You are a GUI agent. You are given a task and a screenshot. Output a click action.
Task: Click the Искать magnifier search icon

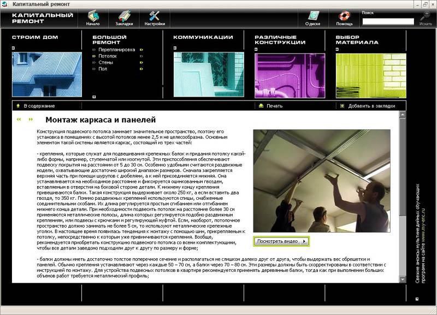click(425, 16)
